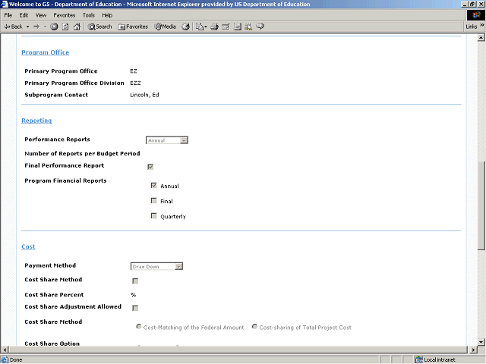Click the Refresh page icon
The image size is (486, 364).
(65, 27)
